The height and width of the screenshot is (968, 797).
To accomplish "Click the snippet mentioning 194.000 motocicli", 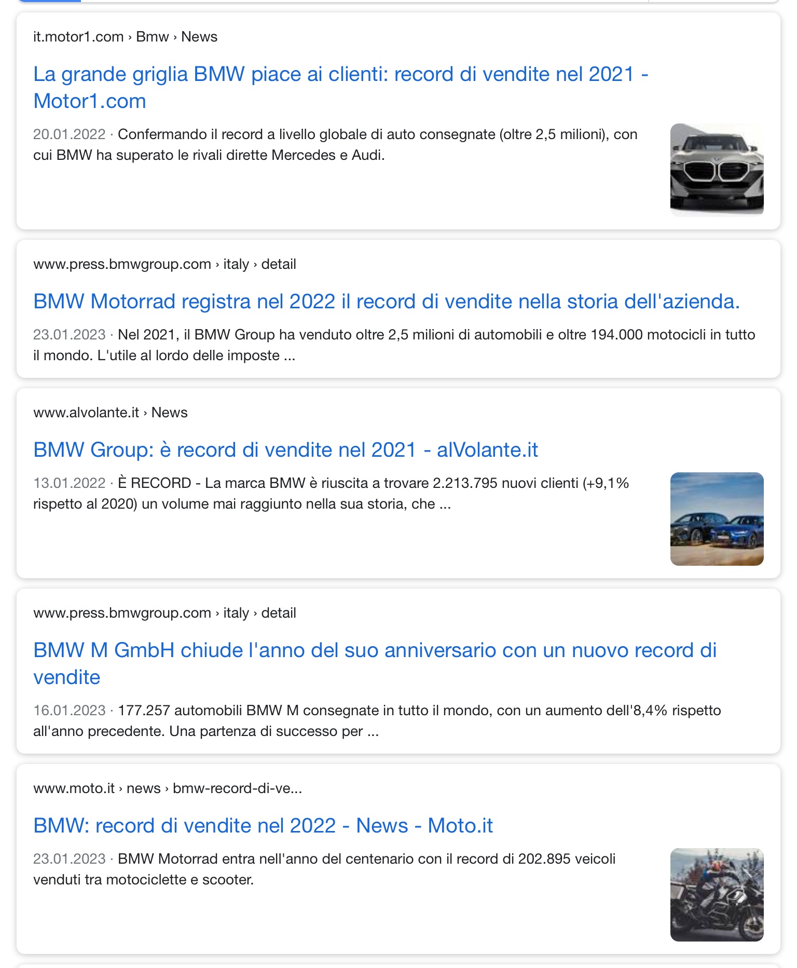I will [394, 345].
